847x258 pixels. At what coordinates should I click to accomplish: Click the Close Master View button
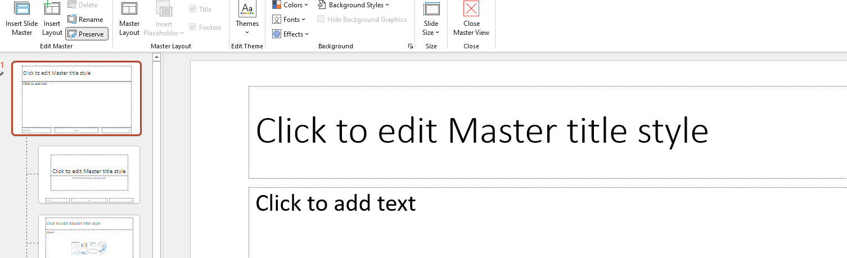(x=471, y=19)
